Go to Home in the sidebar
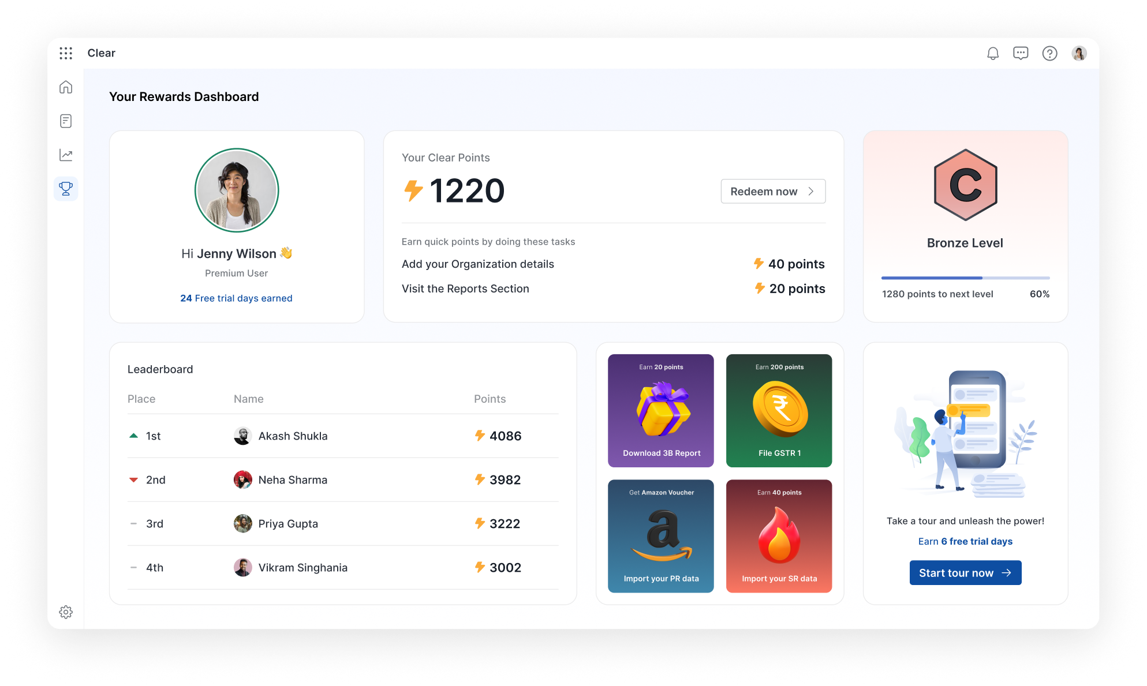Viewport: 1147px width, 686px height. pos(66,87)
